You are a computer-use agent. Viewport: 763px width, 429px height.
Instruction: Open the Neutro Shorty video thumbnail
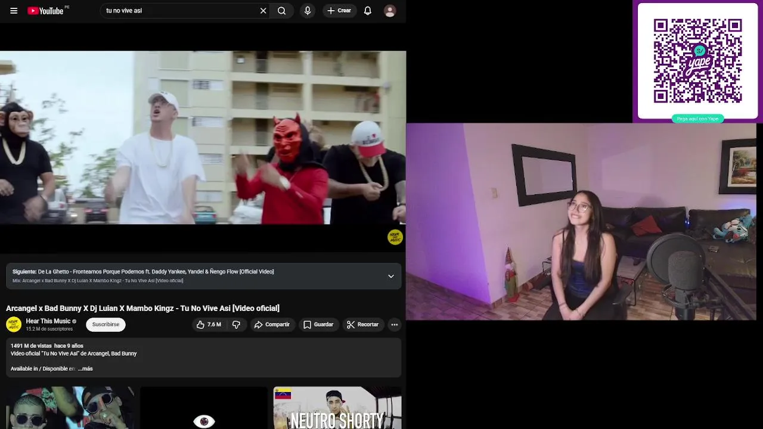click(x=337, y=408)
